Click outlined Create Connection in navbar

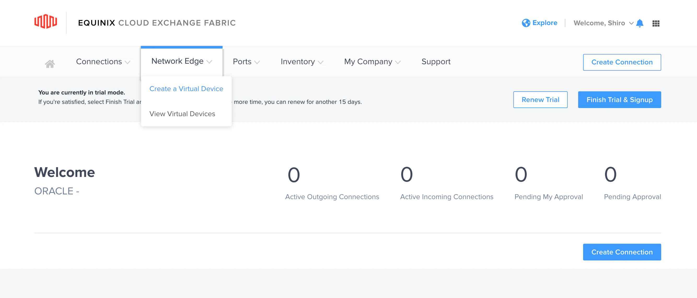coord(622,62)
